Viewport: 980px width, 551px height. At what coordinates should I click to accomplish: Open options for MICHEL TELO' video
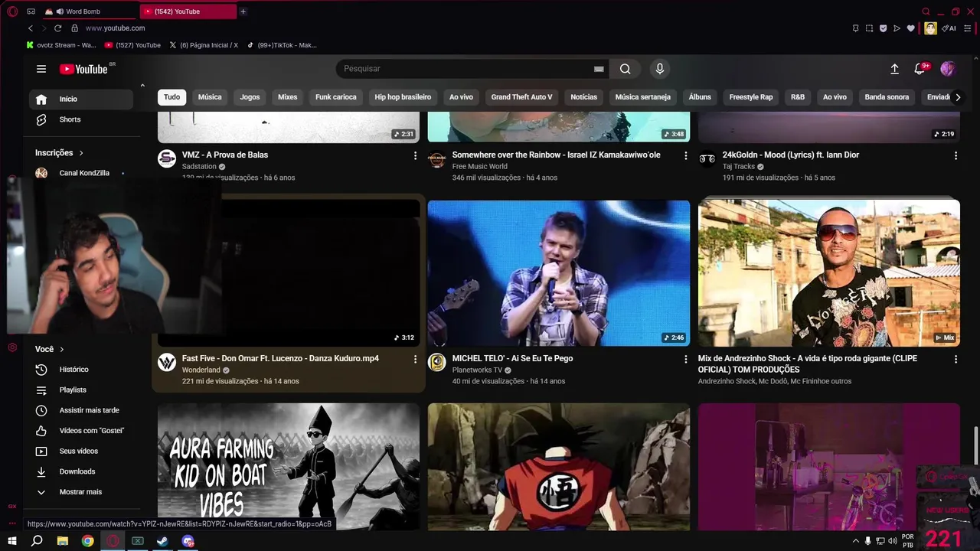[685, 359]
